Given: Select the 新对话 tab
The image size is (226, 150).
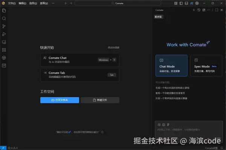Looking at the screenshot, I should click(158, 17).
